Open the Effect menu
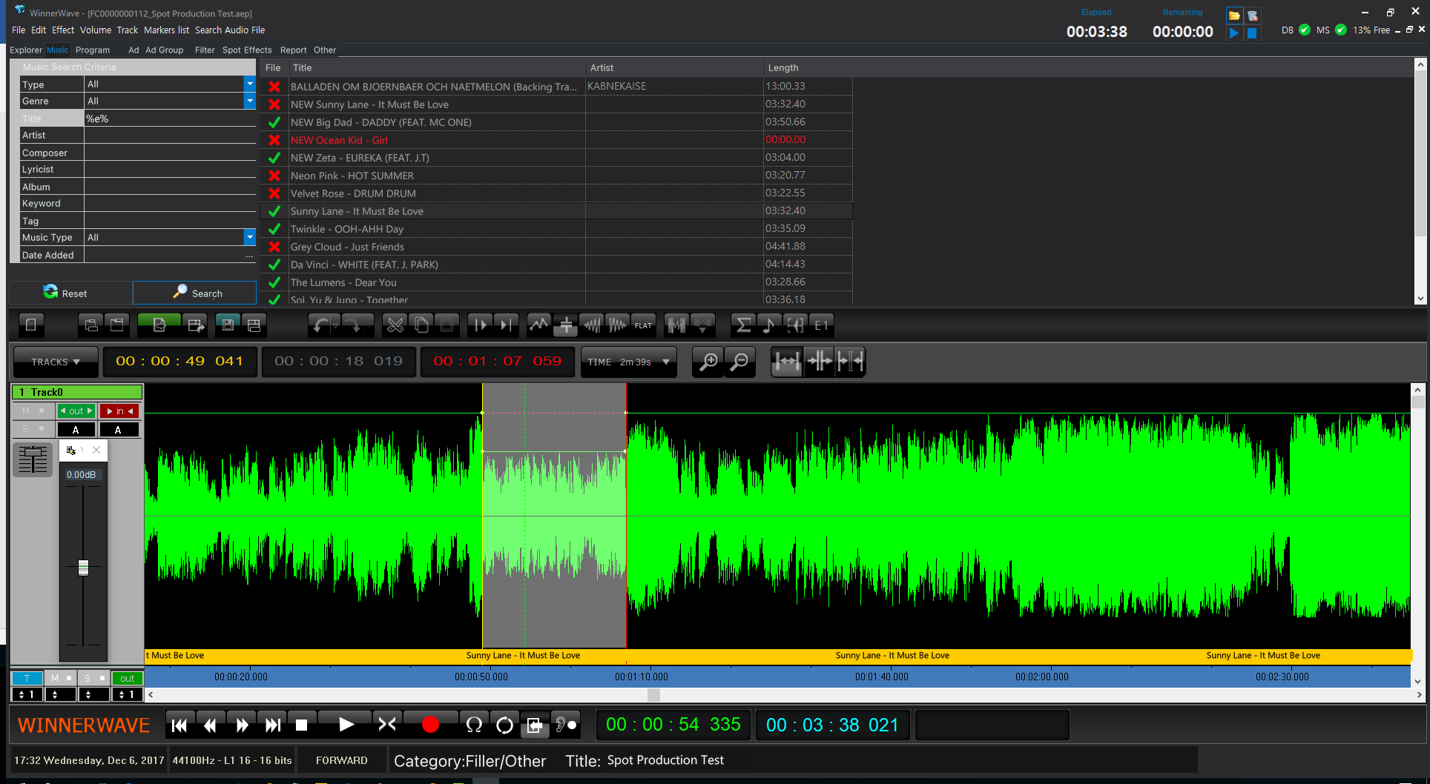The width and height of the screenshot is (1430, 784). tap(63, 30)
